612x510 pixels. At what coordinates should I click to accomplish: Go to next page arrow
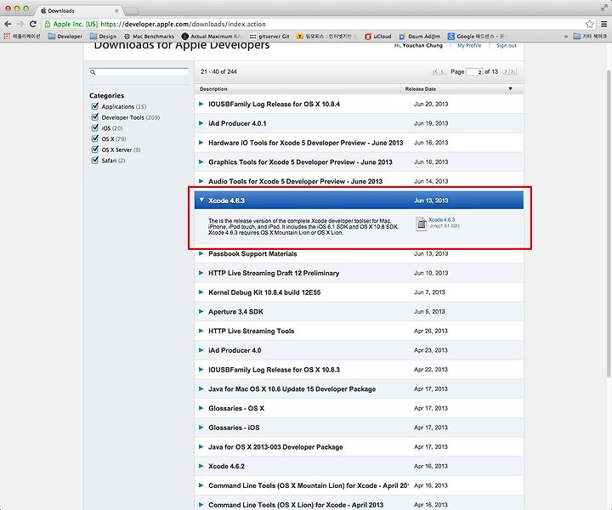(506, 71)
